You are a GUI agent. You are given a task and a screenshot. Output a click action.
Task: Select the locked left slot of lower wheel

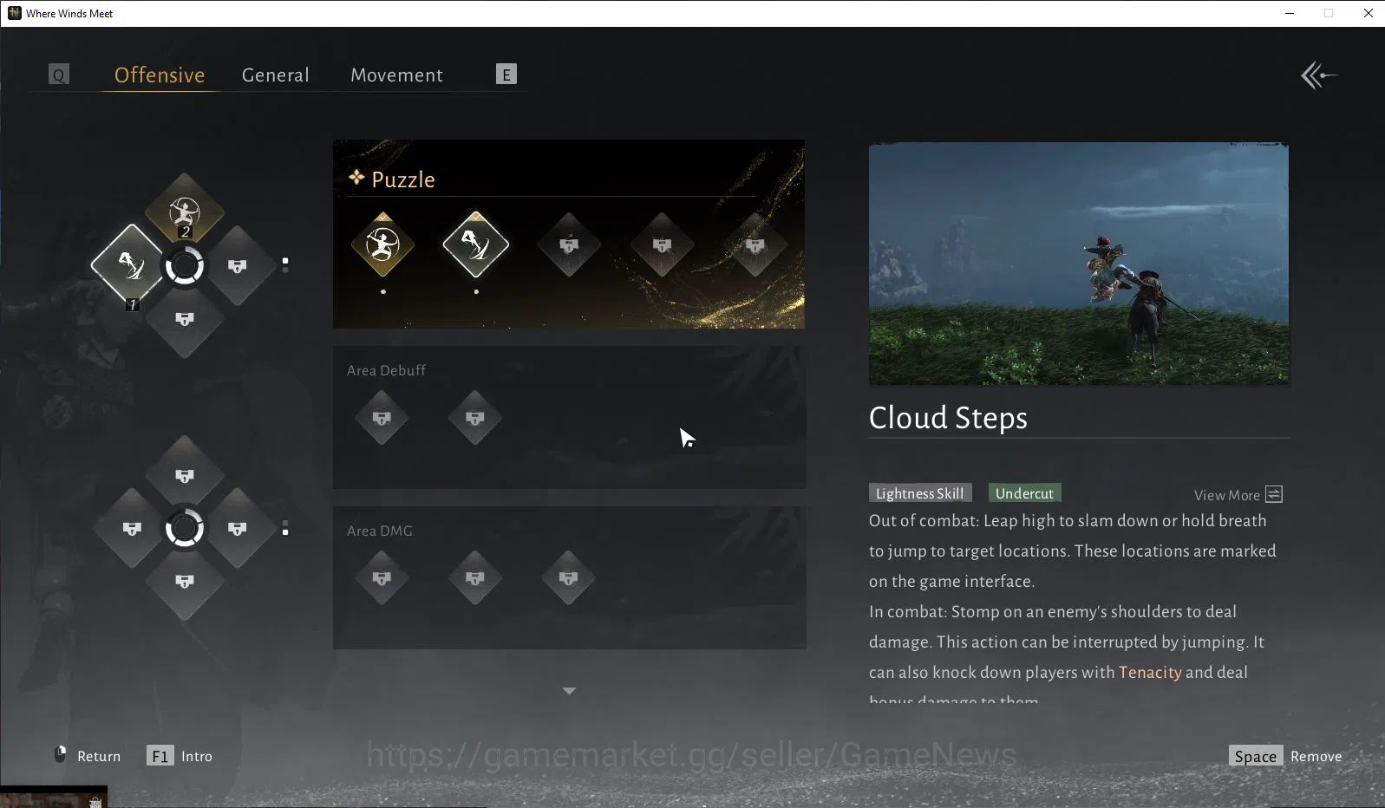click(131, 529)
